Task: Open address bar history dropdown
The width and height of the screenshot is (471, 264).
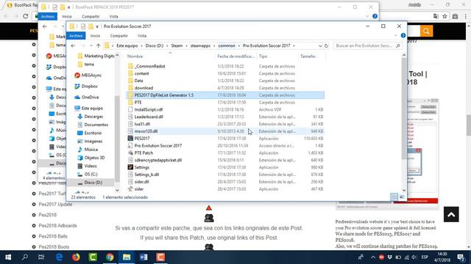Action: pyautogui.click(x=320, y=45)
